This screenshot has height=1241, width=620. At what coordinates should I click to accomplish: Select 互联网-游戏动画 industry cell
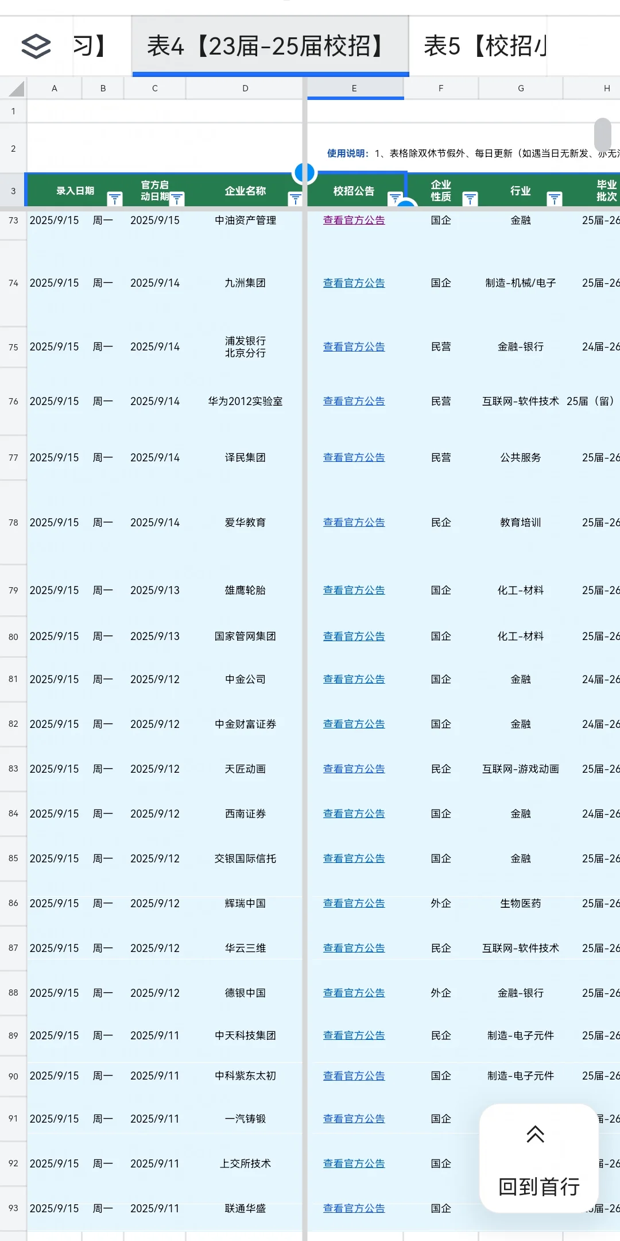click(521, 769)
